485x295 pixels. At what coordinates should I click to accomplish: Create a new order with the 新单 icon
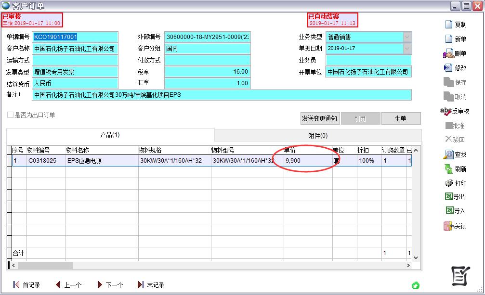click(456, 39)
